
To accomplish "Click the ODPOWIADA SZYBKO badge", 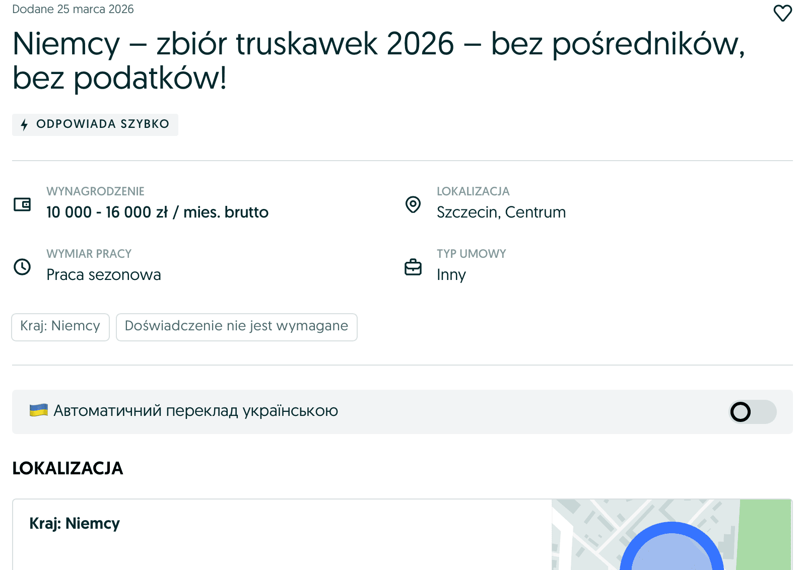I will (x=95, y=124).
